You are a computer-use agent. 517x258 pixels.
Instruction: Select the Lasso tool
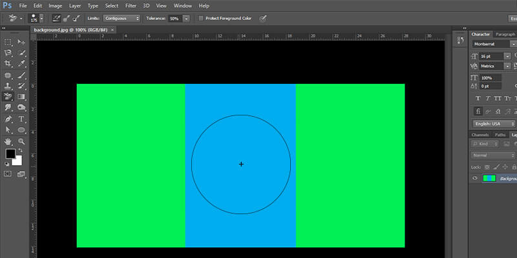[8, 53]
